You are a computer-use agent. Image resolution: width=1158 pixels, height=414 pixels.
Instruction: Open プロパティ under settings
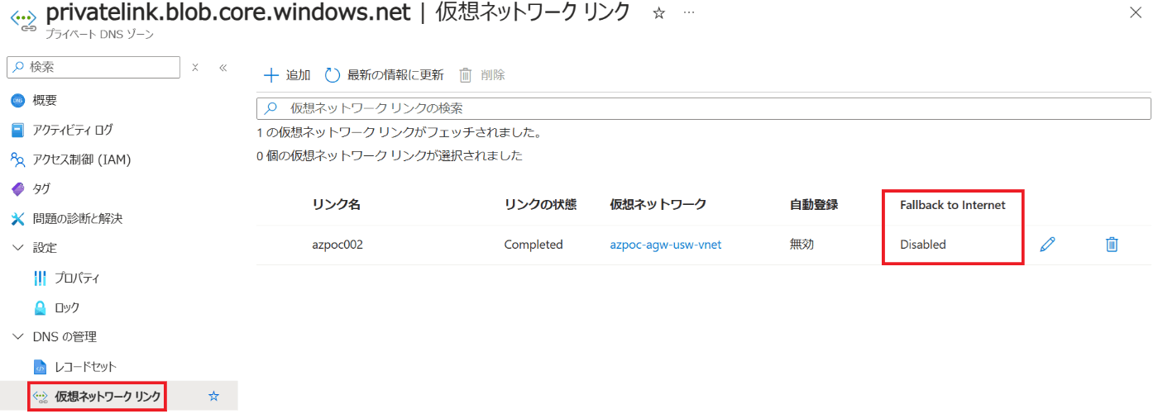77,278
